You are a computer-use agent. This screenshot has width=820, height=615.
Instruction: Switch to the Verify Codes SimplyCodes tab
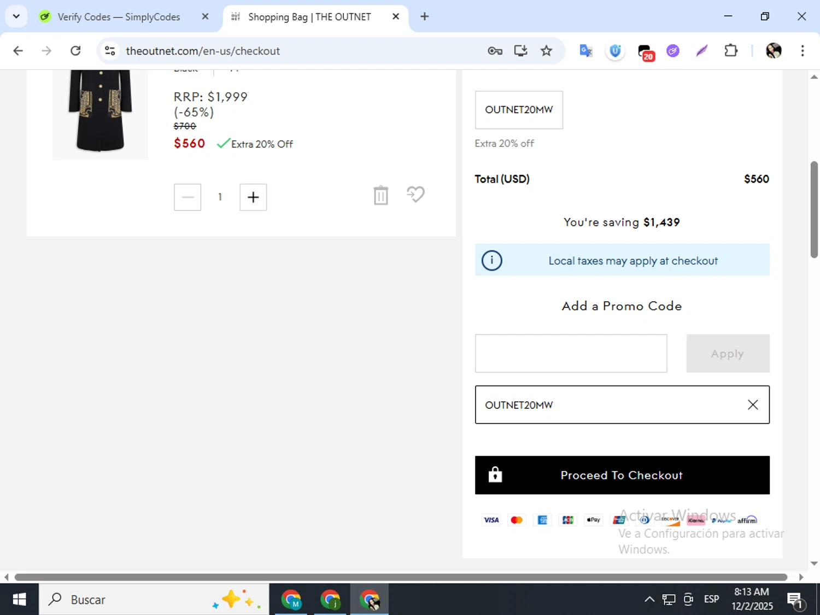pyautogui.click(x=119, y=17)
